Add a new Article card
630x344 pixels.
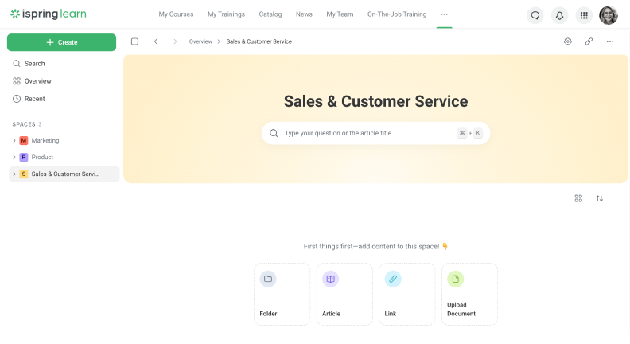coord(344,294)
